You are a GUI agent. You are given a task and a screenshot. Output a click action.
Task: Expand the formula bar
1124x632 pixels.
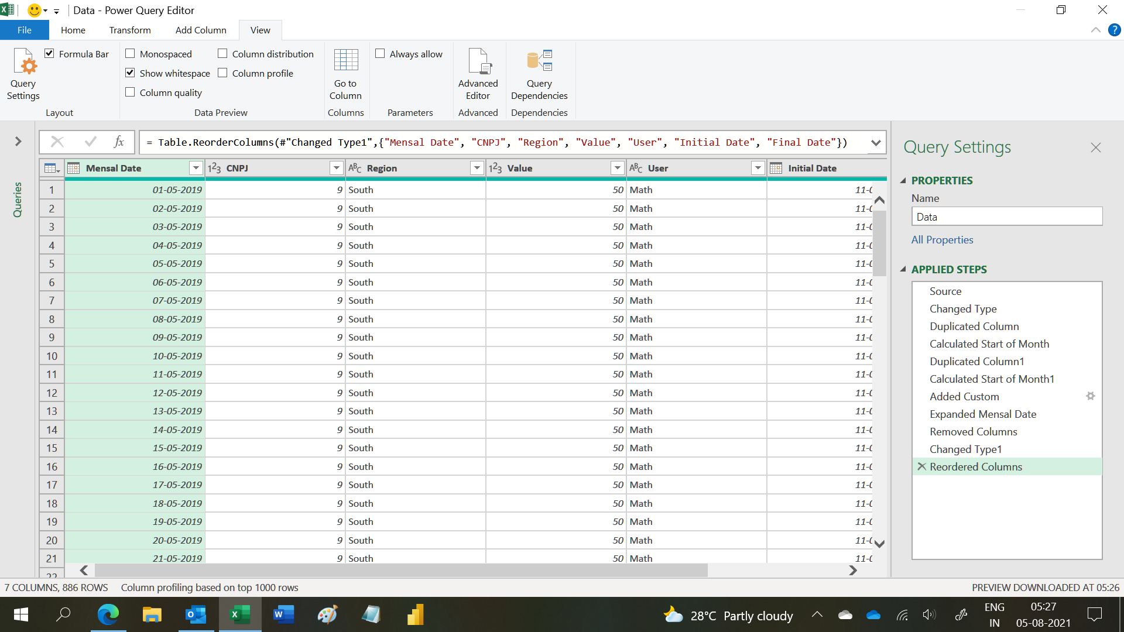(x=876, y=142)
